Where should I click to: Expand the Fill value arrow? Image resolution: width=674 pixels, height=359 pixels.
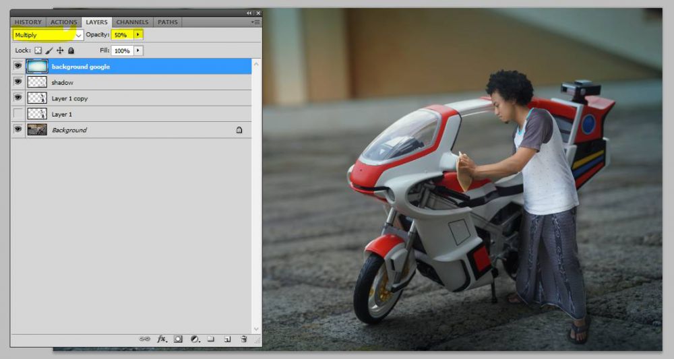[138, 51]
